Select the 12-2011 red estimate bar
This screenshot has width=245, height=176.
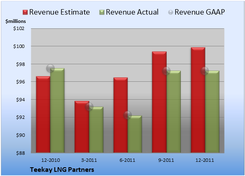(198, 100)
